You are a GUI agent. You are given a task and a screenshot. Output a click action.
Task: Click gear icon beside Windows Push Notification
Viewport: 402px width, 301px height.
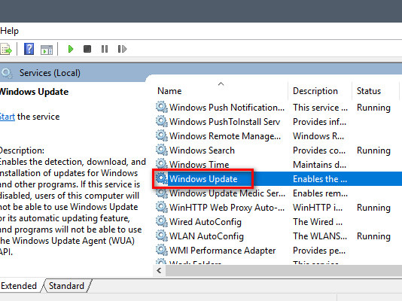click(x=162, y=107)
